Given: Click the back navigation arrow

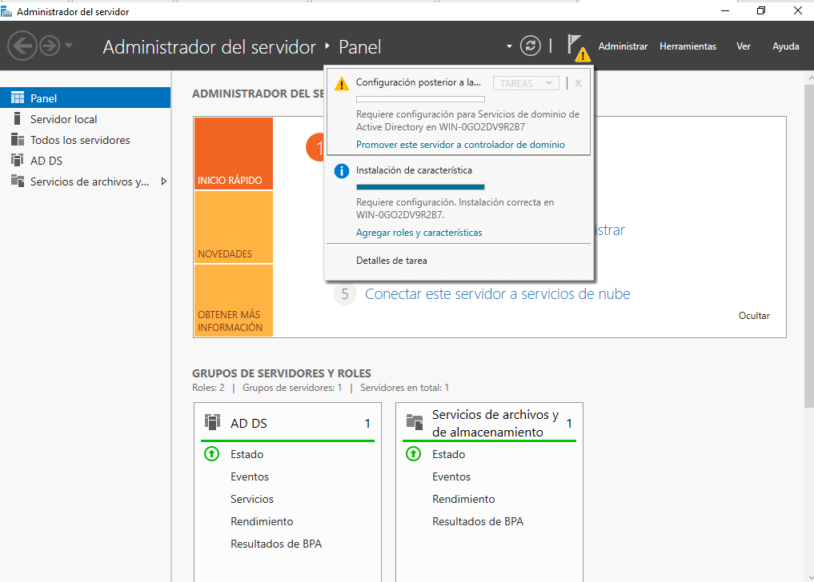Looking at the screenshot, I should pos(22,46).
